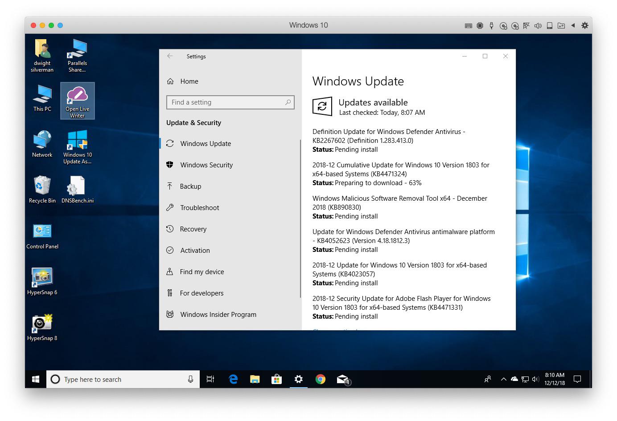This screenshot has height=421, width=617.
Task: Open Microsoft Store from the taskbar
Action: point(276,379)
